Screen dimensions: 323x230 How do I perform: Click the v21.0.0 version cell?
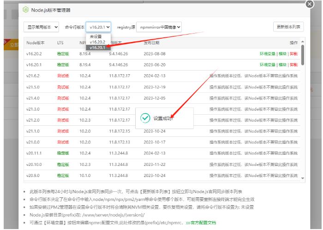[x=33, y=142]
